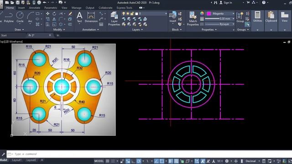Open the Parametric ribbon tab
Image resolution: width=292 pixels, height=164 pixels.
pyautogui.click(x=51, y=8)
